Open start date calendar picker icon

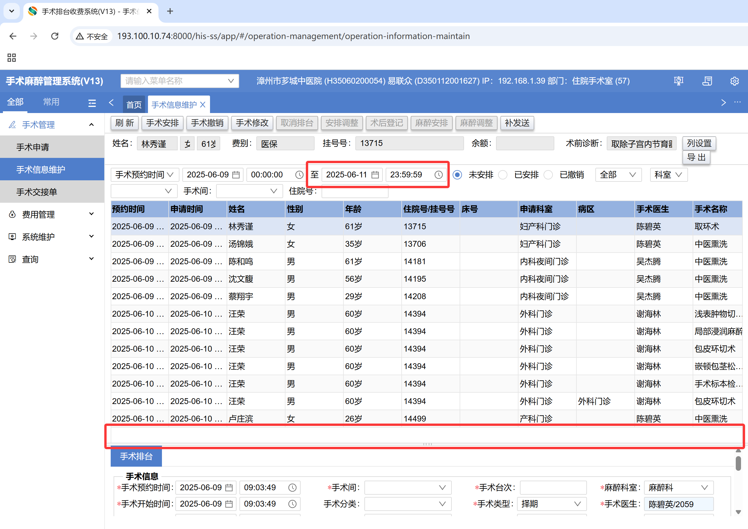(x=236, y=175)
